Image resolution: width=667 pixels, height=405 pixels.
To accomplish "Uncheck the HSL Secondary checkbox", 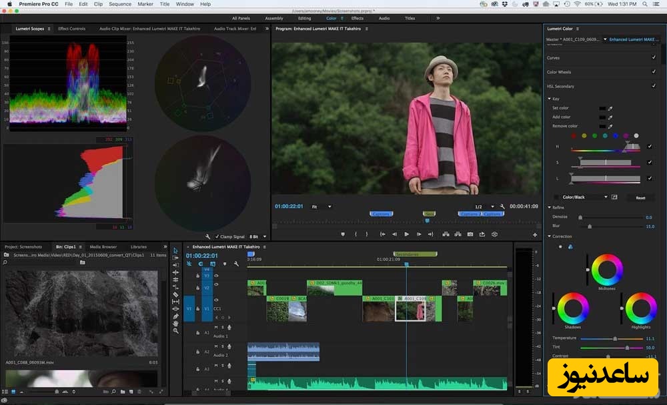I will tap(653, 86).
